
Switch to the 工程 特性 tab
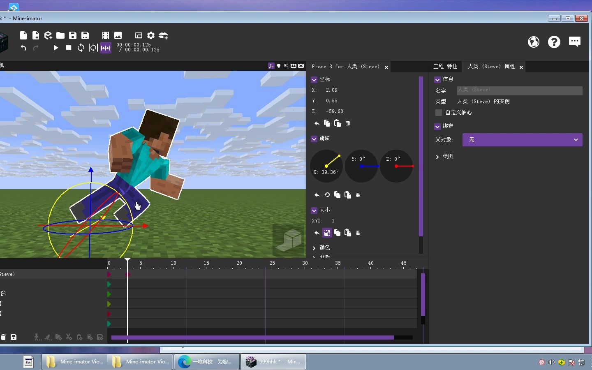tap(445, 67)
